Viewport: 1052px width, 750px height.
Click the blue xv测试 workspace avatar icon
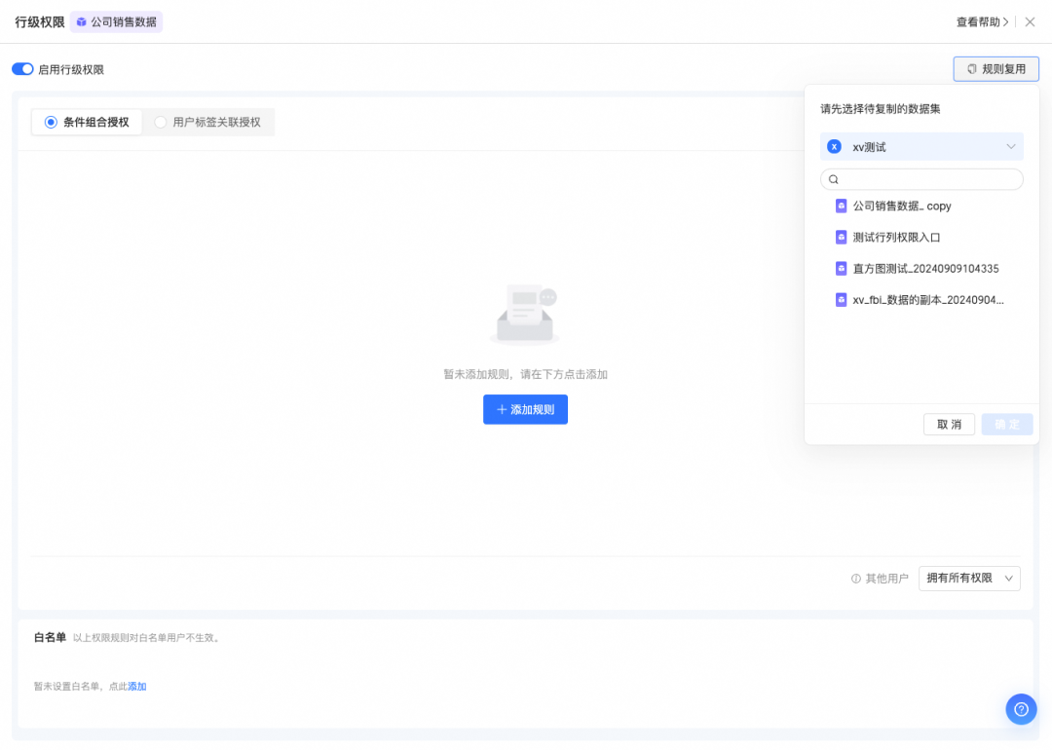click(834, 147)
